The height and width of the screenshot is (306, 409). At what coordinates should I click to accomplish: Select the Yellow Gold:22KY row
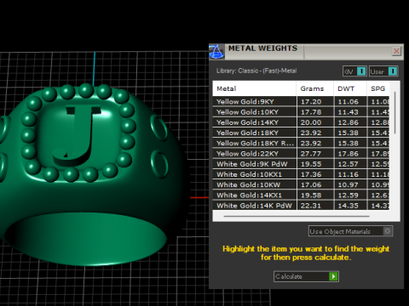[x=301, y=154]
